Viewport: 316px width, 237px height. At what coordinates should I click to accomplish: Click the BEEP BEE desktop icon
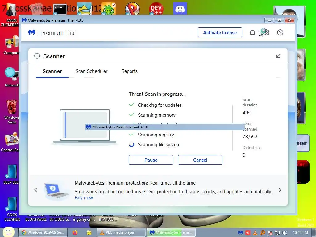[11, 175]
